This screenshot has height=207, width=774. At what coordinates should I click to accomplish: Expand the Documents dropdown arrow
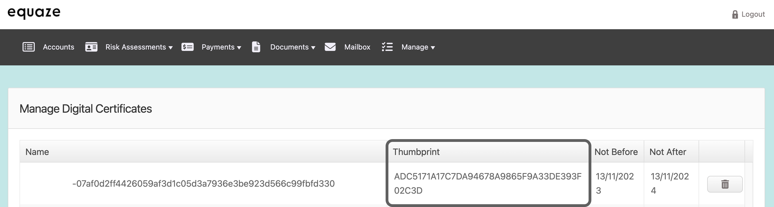click(x=313, y=48)
